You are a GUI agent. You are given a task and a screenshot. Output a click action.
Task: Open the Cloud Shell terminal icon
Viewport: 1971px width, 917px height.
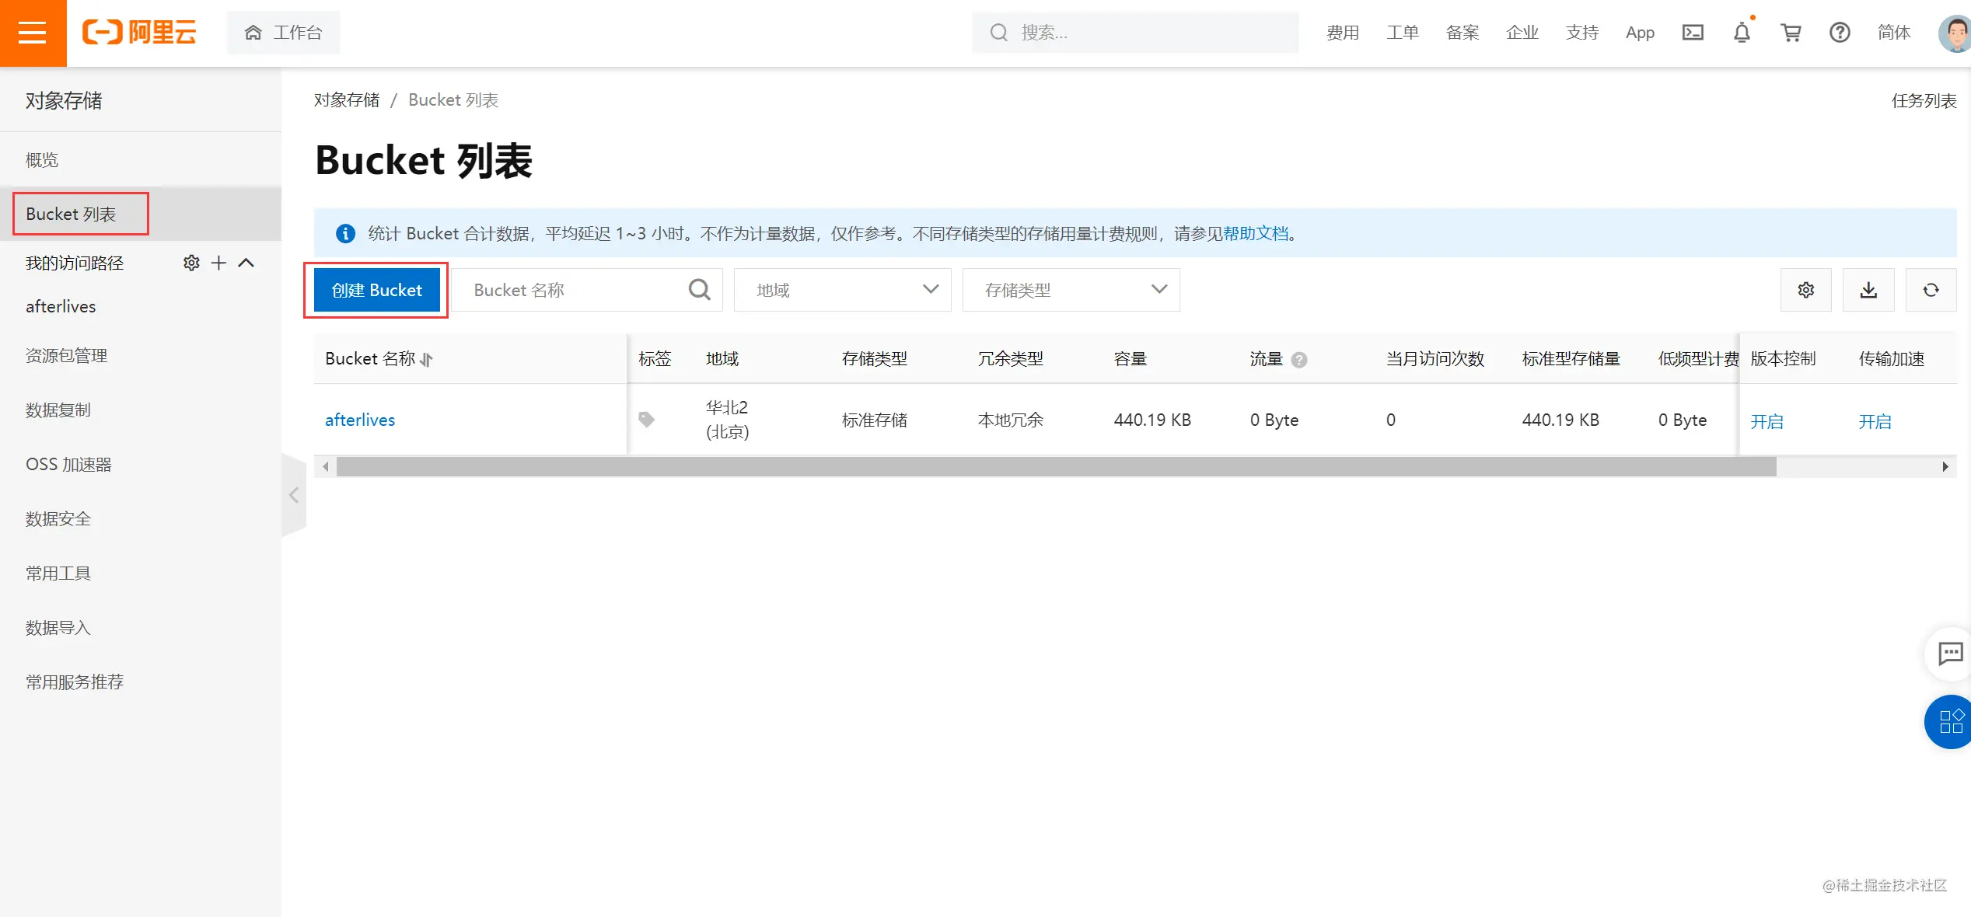(1693, 33)
